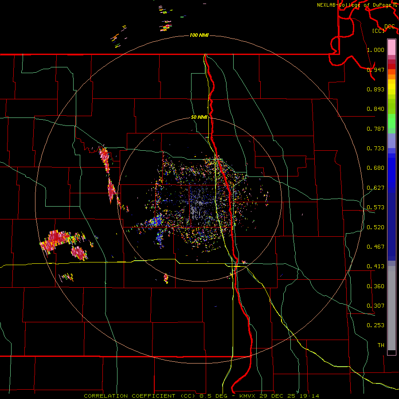Click the 0.467 scale value
The height and width of the screenshot is (399, 399).
click(x=376, y=247)
